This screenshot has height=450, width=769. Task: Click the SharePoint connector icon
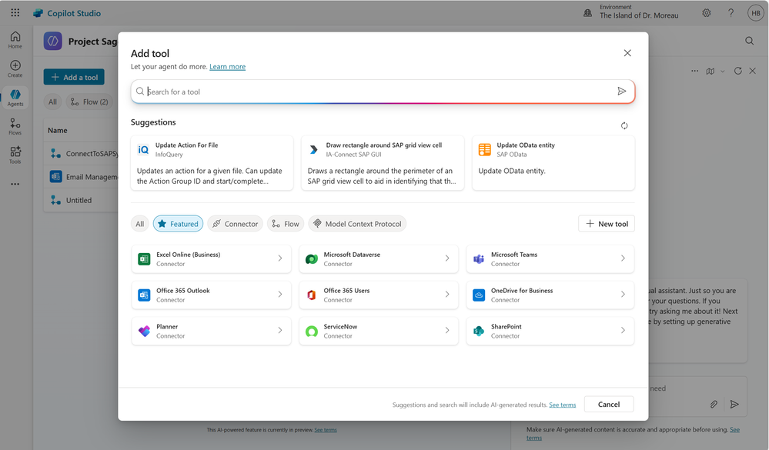point(479,331)
